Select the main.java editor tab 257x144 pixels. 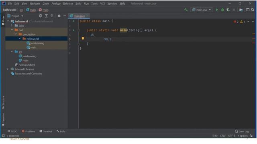point(79,16)
